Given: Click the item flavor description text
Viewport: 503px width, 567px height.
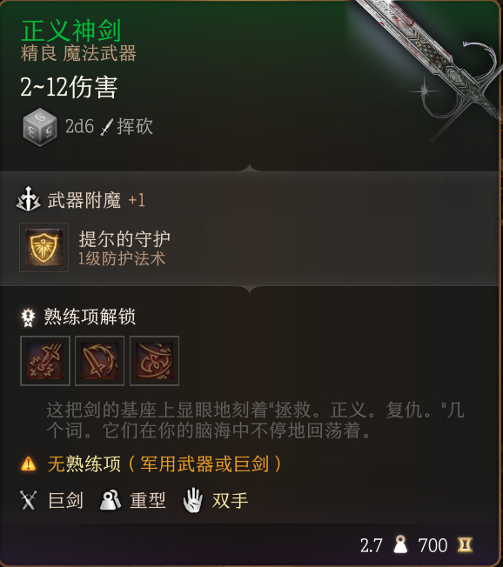Looking at the screenshot, I should [x=255, y=420].
